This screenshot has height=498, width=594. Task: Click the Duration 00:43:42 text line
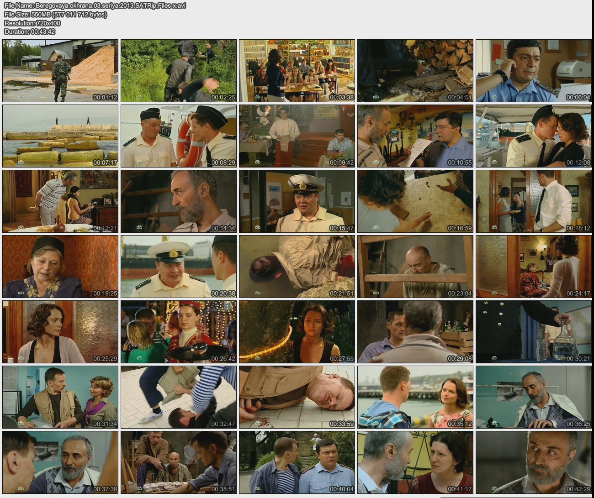(x=30, y=31)
